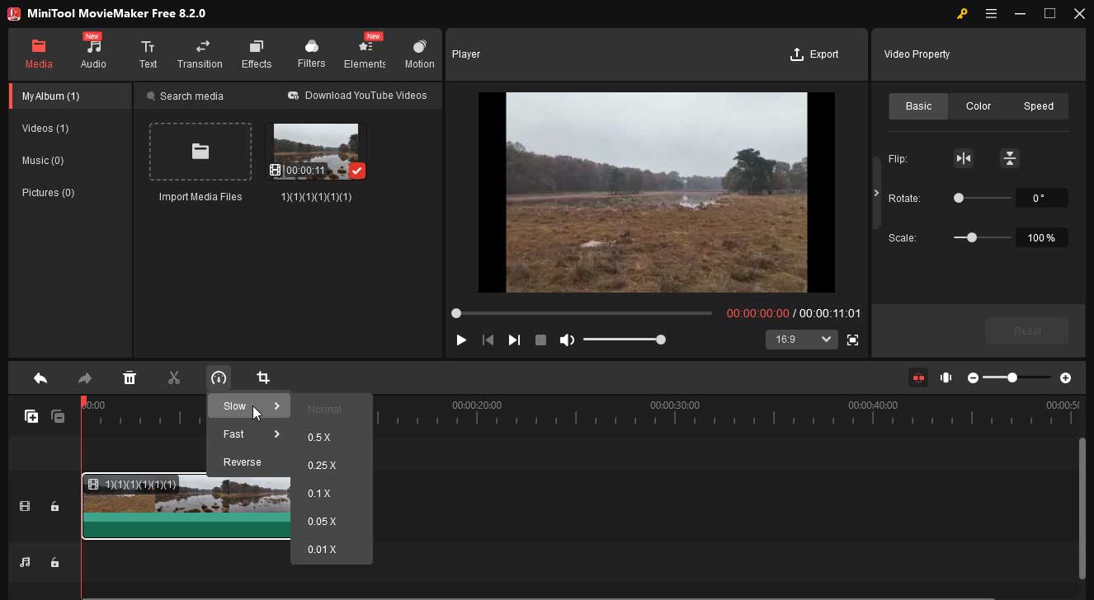Switch to Speed property tab
This screenshot has width=1094, height=600.
(x=1039, y=106)
